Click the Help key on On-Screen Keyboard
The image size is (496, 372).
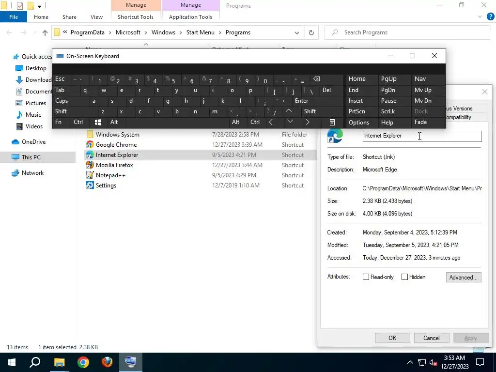point(387,123)
